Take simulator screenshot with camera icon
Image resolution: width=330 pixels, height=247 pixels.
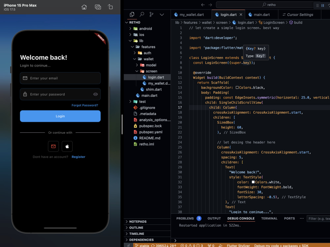(x=98, y=7)
